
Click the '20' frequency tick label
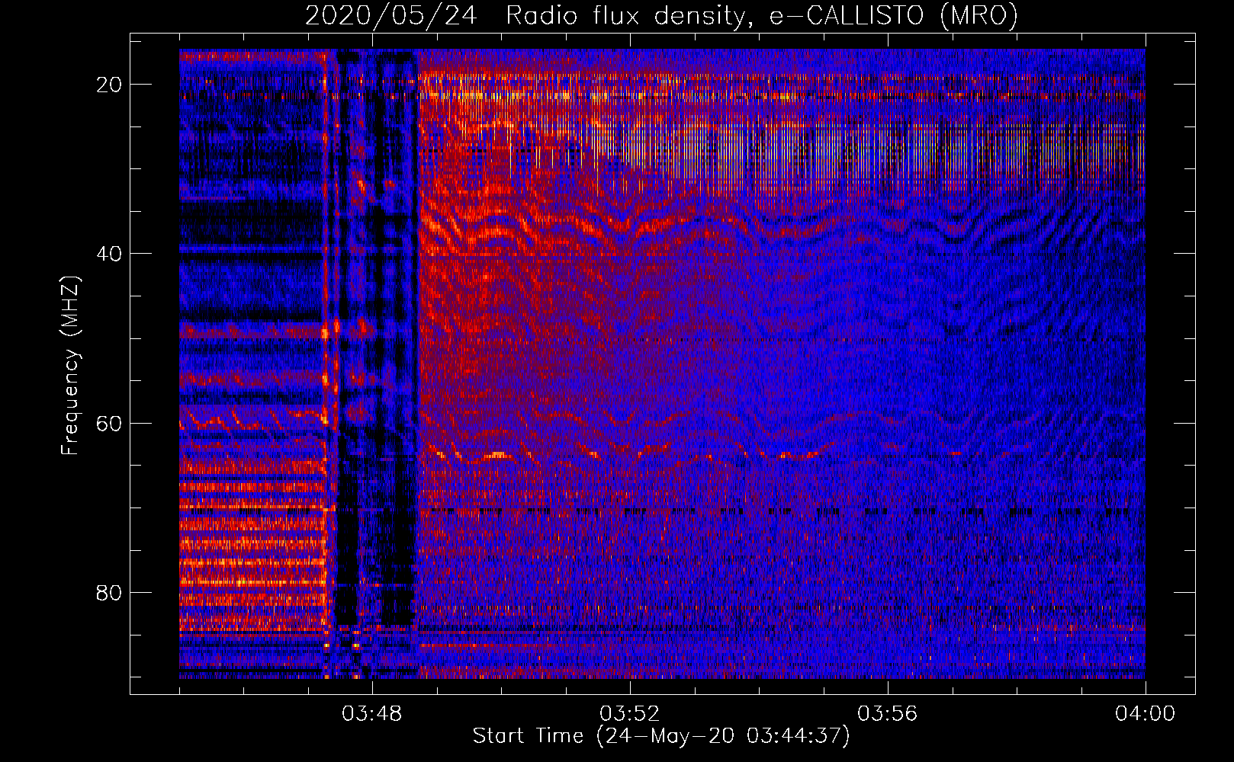(x=110, y=84)
